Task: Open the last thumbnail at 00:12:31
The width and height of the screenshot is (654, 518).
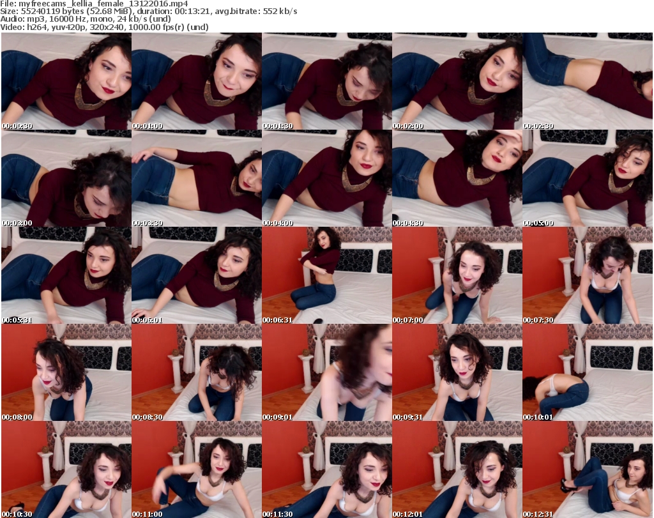Action: pyautogui.click(x=587, y=469)
